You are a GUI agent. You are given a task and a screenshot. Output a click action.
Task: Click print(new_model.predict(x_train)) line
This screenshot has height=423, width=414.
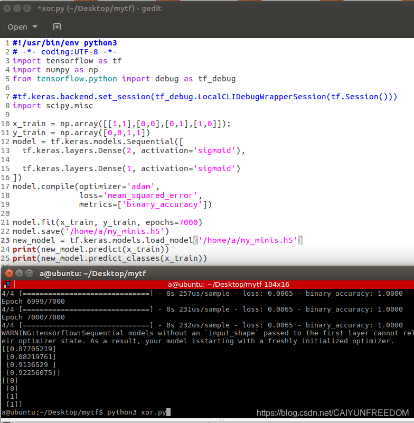pyautogui.click(x=91, y=249)
